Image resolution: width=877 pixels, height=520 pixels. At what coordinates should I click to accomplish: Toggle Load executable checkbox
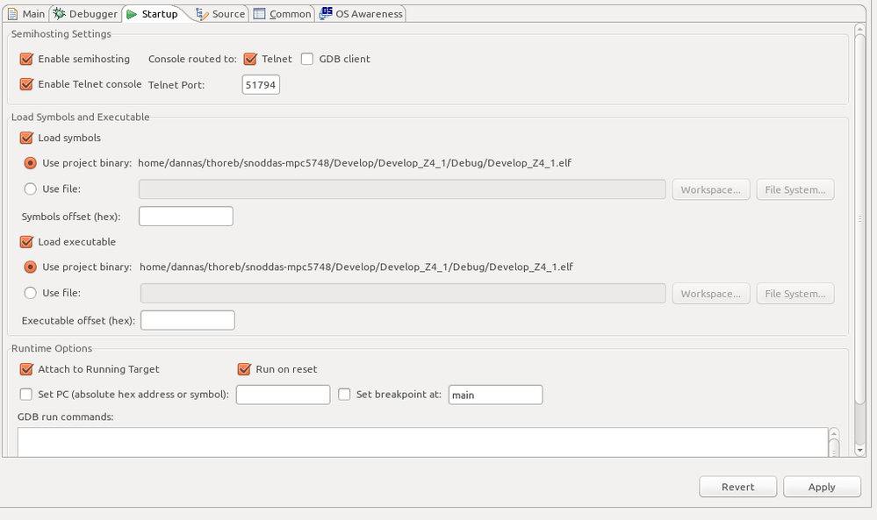click(26, 241)
